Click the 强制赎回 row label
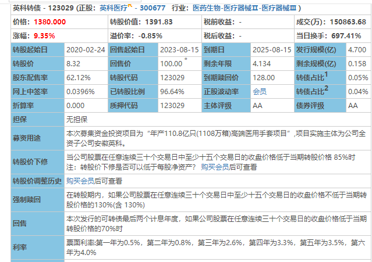Image resolution: width=372 pixels, height=262 pixels. (x=37, y=200)
